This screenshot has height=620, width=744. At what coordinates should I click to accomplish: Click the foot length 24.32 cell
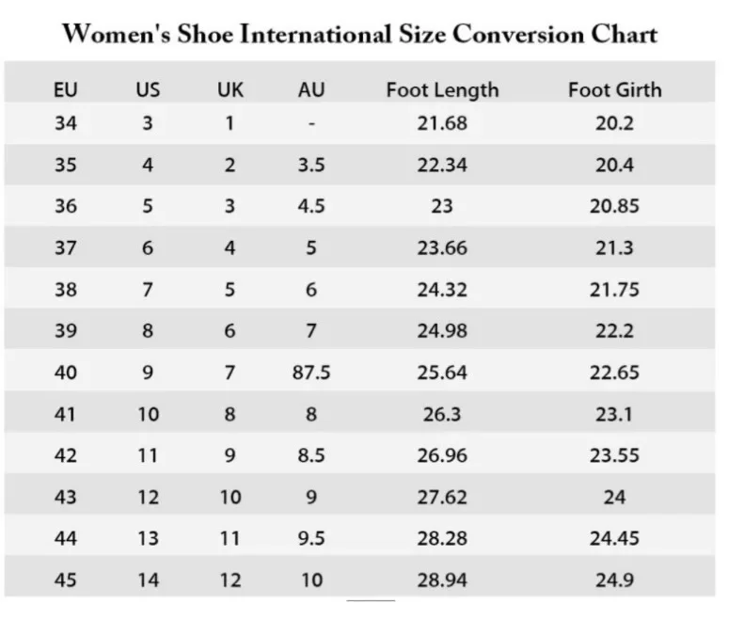[442, 290]
